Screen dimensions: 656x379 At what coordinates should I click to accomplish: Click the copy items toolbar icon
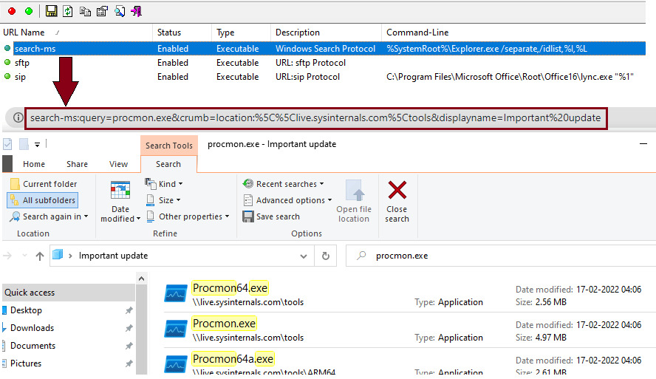[x=85, y=11]
